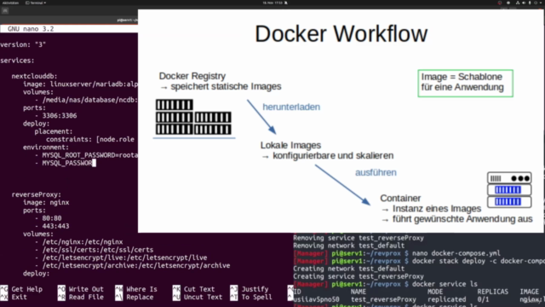This screenshot has height=307, width=545.
Task: Click the /etc/letsencrypt/archive volume line
Action: tap(132, 265)
